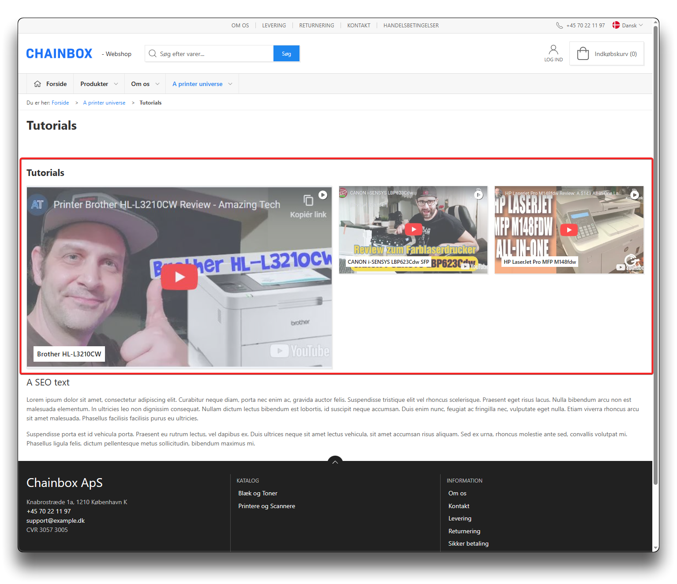Click the Danish flag icon
This screenshot has height=584, width=677.
[616, 25]
